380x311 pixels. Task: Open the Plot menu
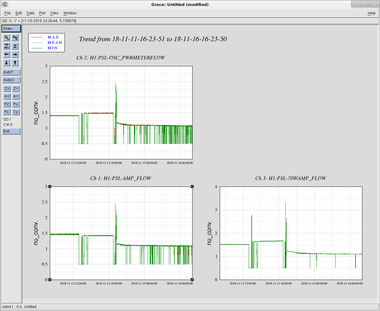pyautogui.click(x=42, y=13)
